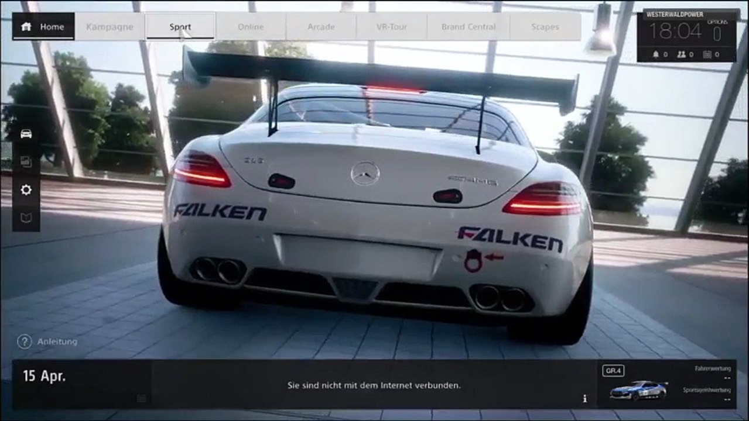Go to the Arcade tab
Viewport: 749px width, 421px height.
(321, 27)
